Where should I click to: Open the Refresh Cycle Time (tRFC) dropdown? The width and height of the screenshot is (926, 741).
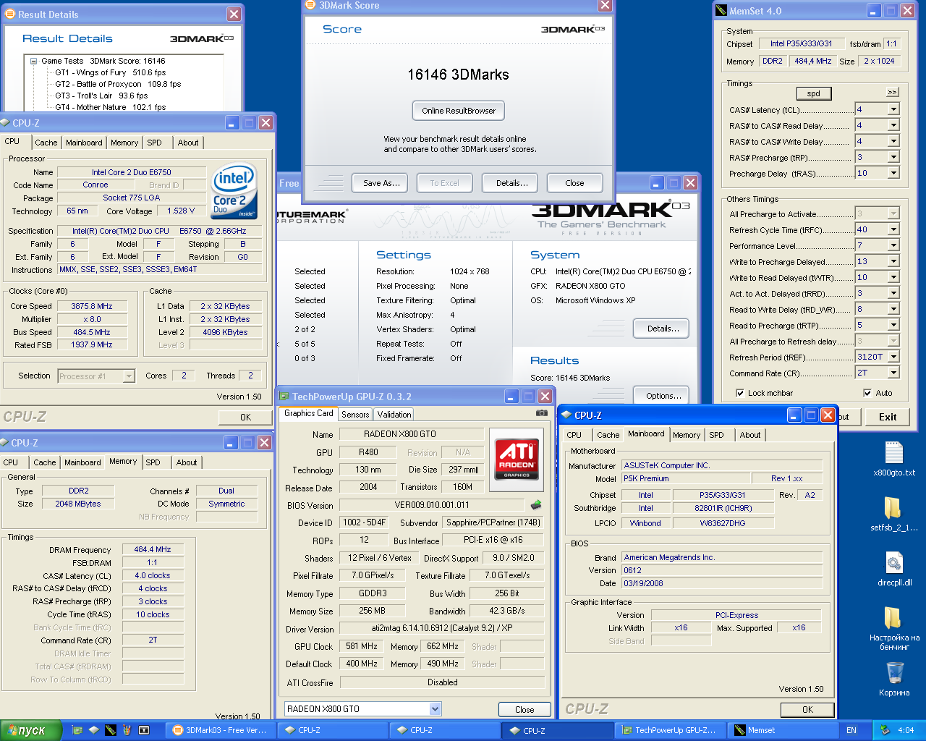(x=893, y=229)
